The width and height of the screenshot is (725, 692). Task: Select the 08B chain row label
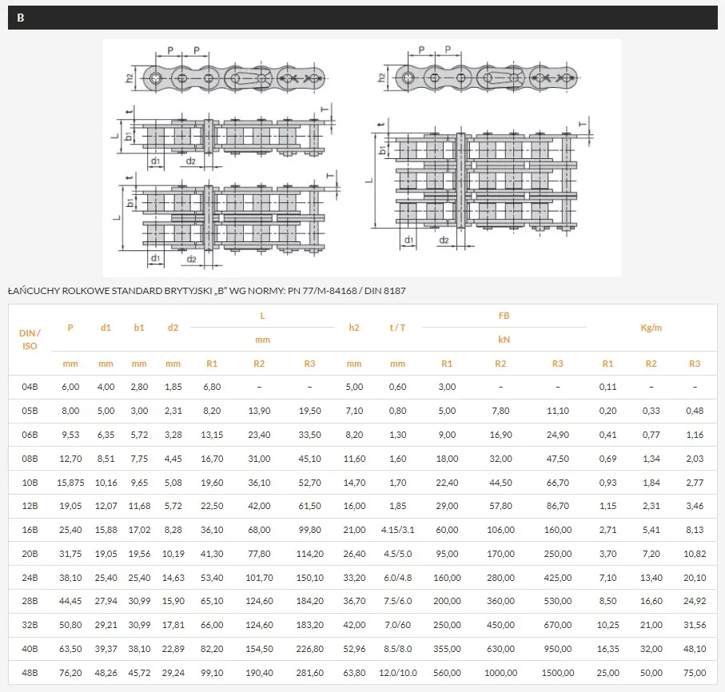tap(30, 459)
